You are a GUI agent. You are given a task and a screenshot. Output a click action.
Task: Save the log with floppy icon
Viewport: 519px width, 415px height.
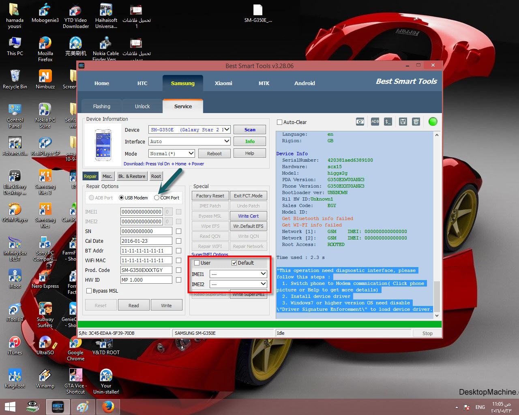pyautogui.click(x=403, y=122)
